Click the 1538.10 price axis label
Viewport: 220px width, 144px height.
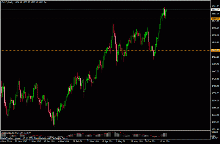pos(216,35)
